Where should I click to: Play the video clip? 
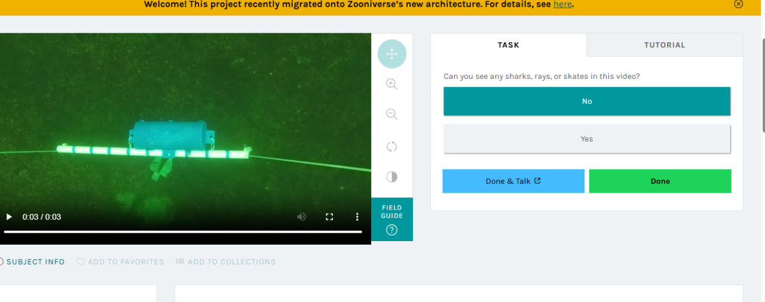click(9, 217)
